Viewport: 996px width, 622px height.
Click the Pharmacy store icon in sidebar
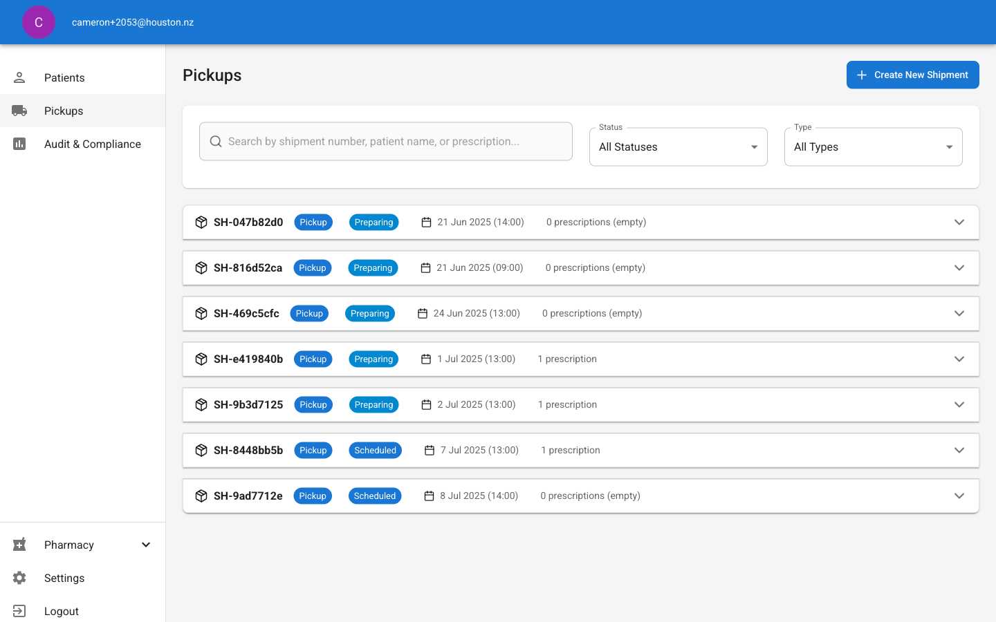pos(19,545)
